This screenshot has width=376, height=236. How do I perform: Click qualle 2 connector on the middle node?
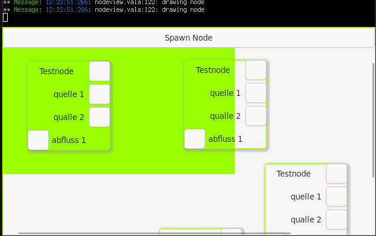[255, 116]
